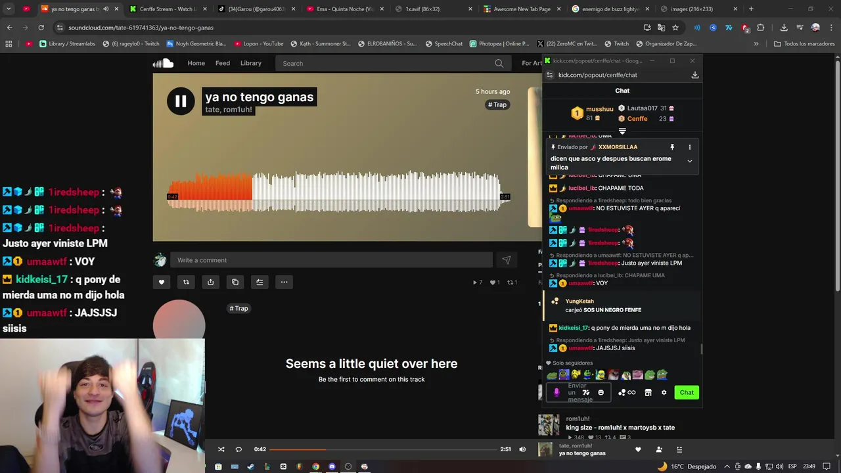Open chat settings gear in Kick chat
The width and height of the screenshot is (841, 473).
664,392
